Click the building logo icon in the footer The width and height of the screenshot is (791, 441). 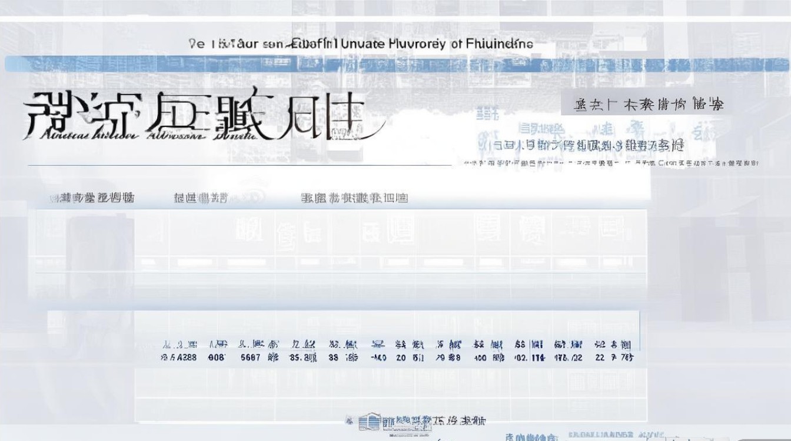pyautogui.click(x=369, y=420)
